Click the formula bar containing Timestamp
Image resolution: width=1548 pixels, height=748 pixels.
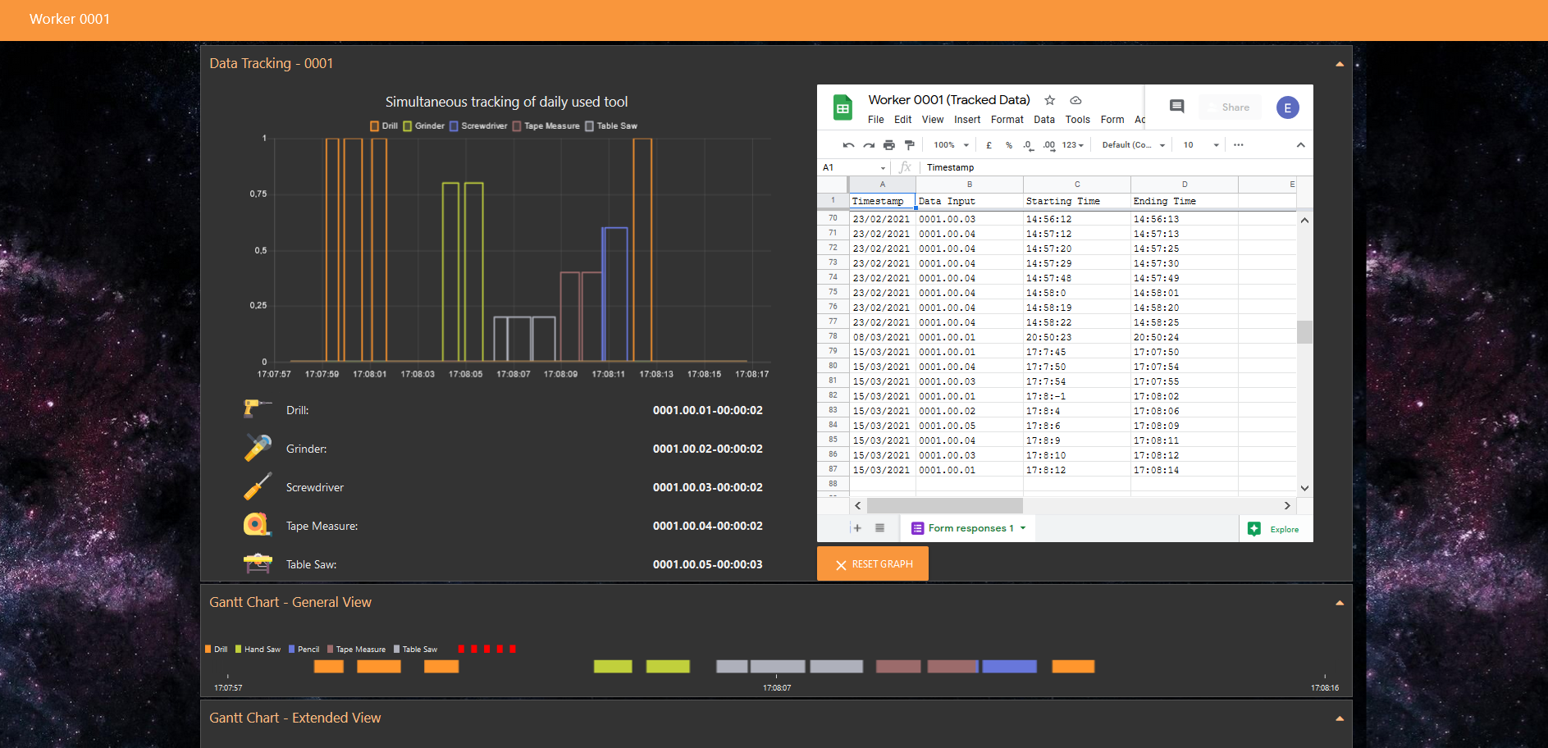click(x=1116, y=168)
